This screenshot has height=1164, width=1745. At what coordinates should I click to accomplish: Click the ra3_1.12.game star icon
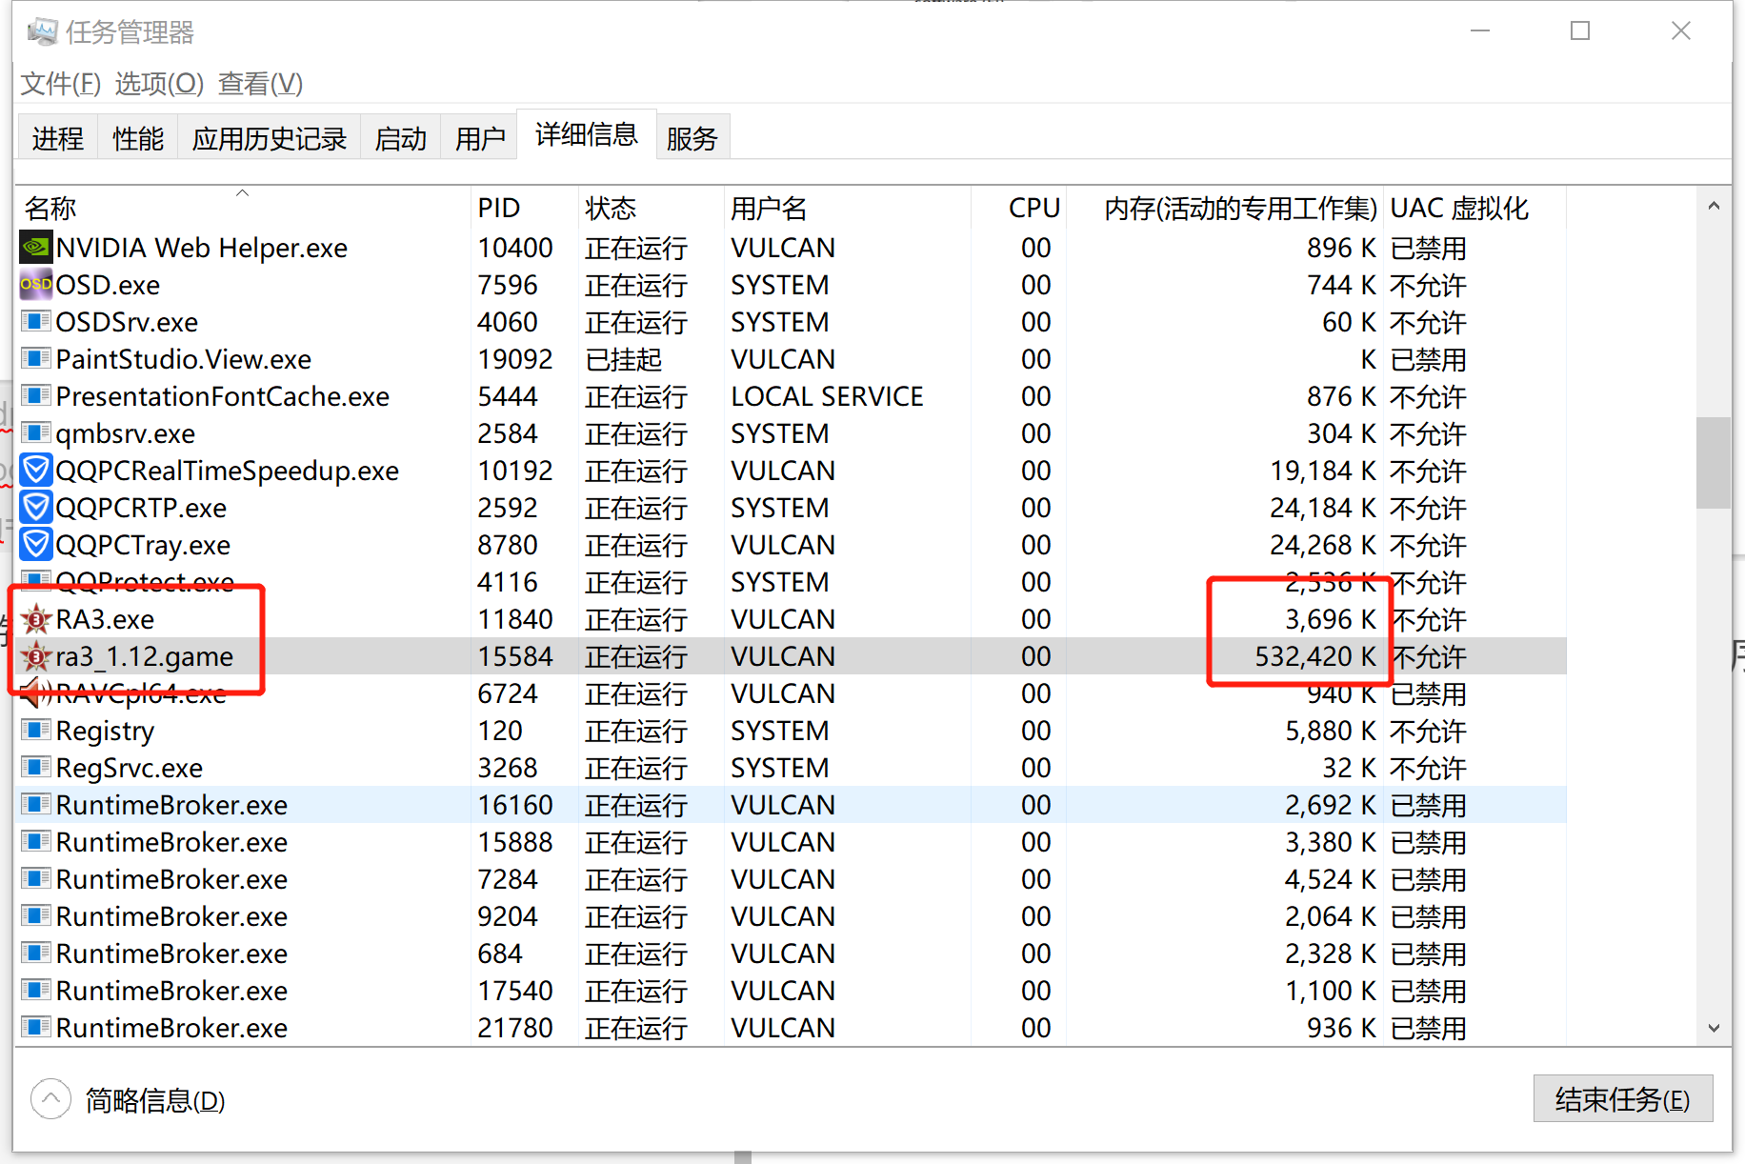34,655
